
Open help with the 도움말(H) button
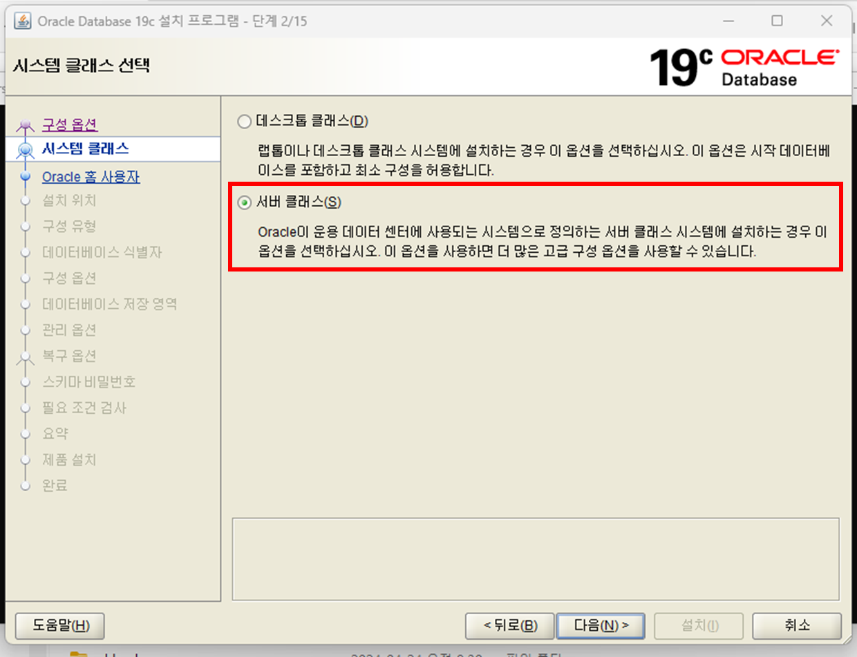[60, 625]
